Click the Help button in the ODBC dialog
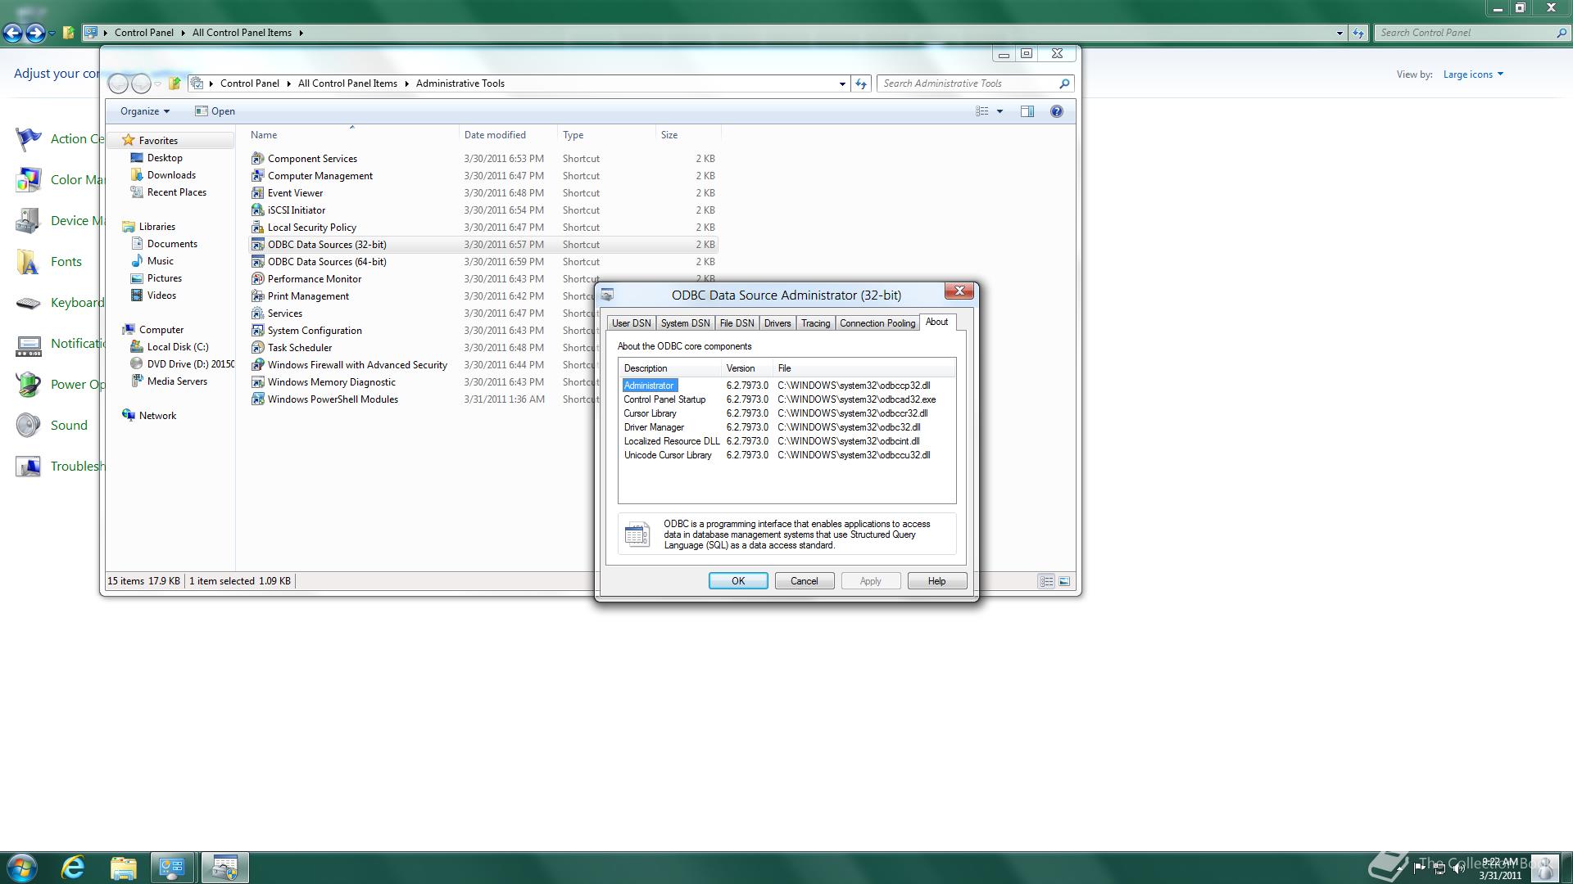 pos(936,581)
